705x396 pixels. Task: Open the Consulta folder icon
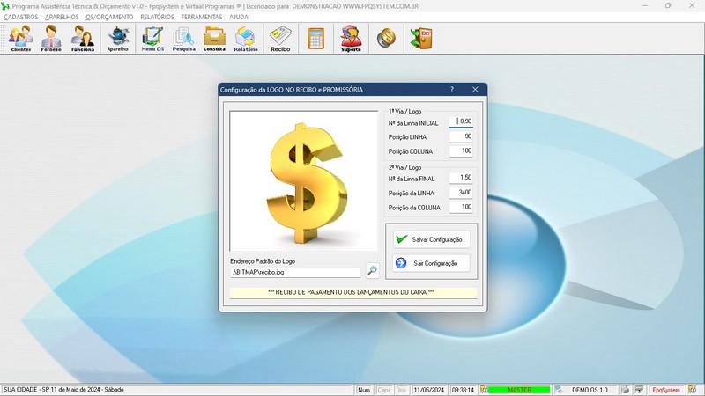[x=214, y=39]
